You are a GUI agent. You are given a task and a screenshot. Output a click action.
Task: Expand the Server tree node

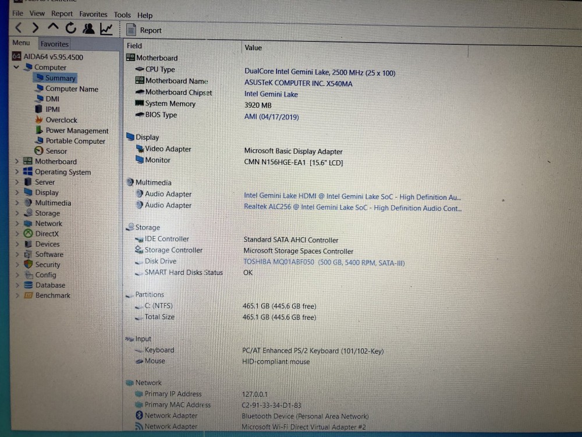16,182
